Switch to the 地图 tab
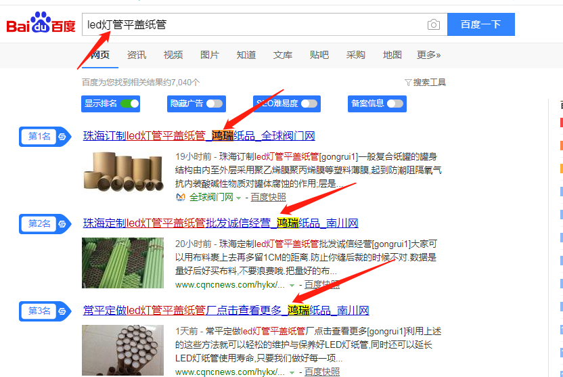Screen dimensions: 563x377 click(392, 55)
